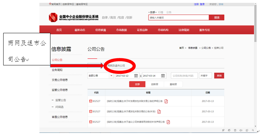Viewport: 265px width, 135px height.
Task: Click the scrollbar down arrow
Action: (255, 126)
